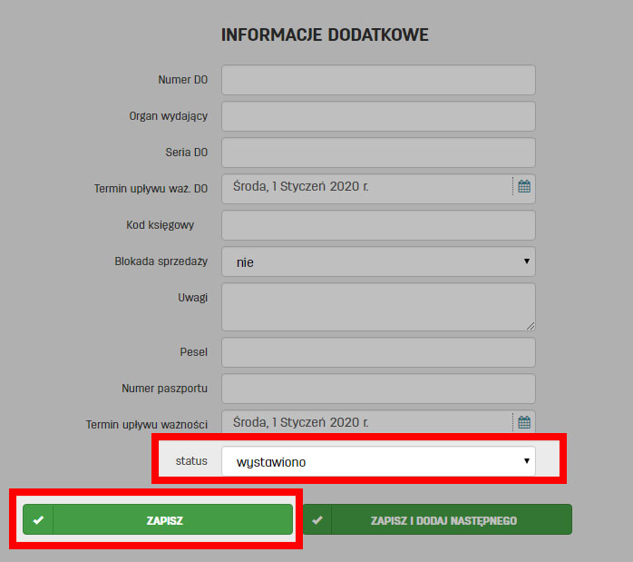Place cursor in the Pesel field
The height and width of the screenshot is (562, 633).
[378, 352]
